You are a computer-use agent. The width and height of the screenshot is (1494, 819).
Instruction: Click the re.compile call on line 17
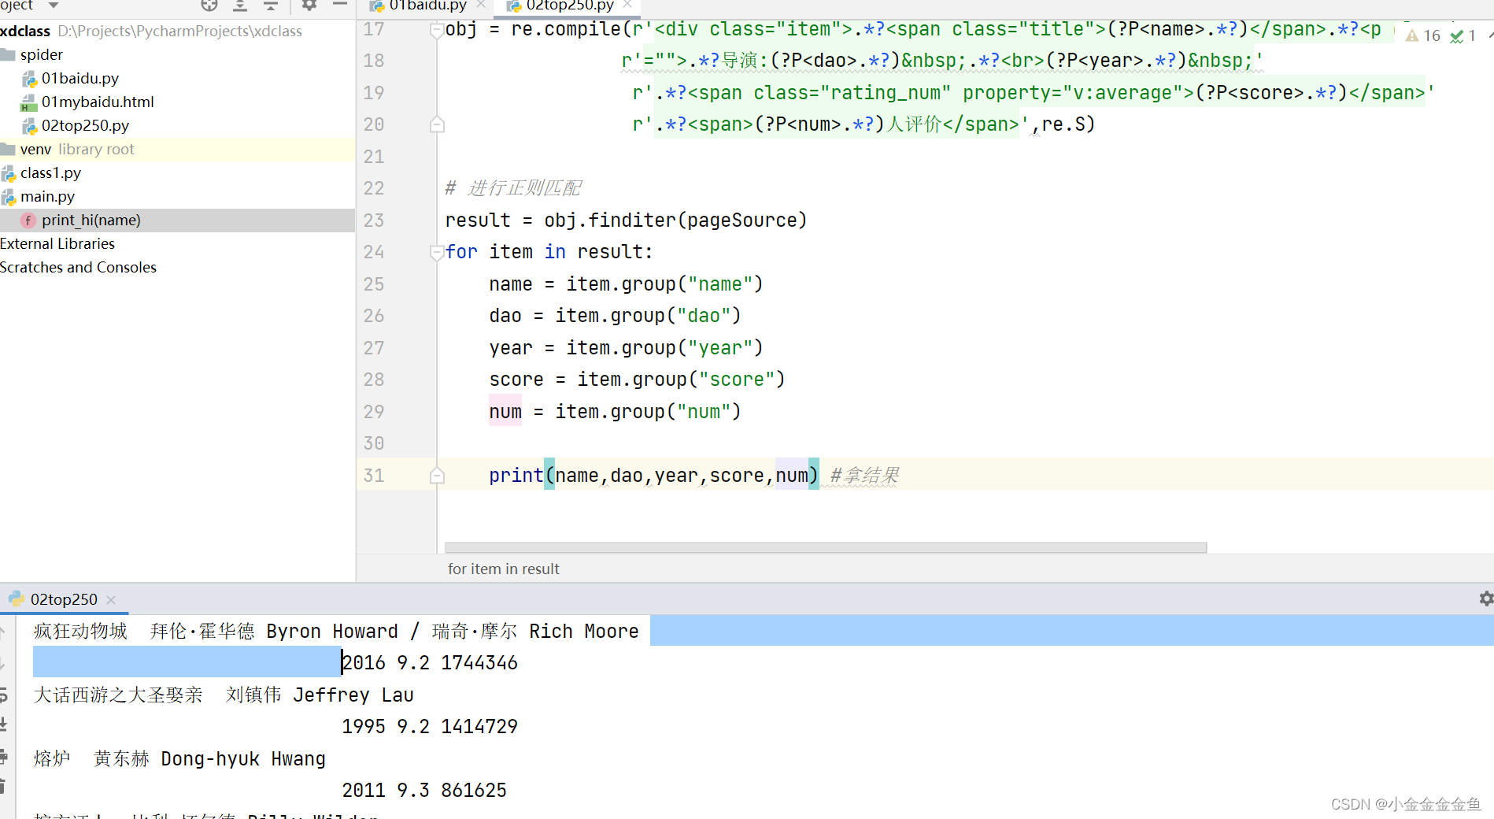[x=566, y=30]
